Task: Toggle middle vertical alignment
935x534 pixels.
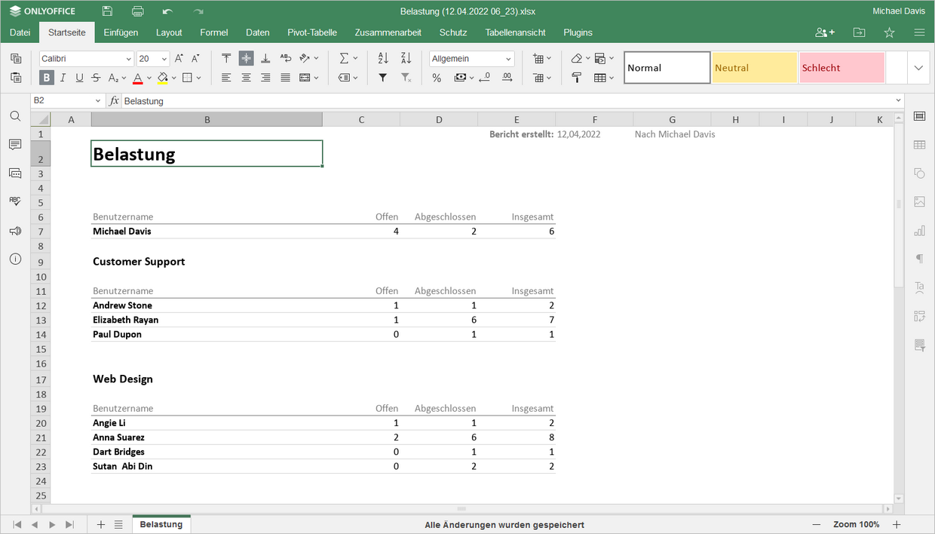Action: tap(246, 58)
